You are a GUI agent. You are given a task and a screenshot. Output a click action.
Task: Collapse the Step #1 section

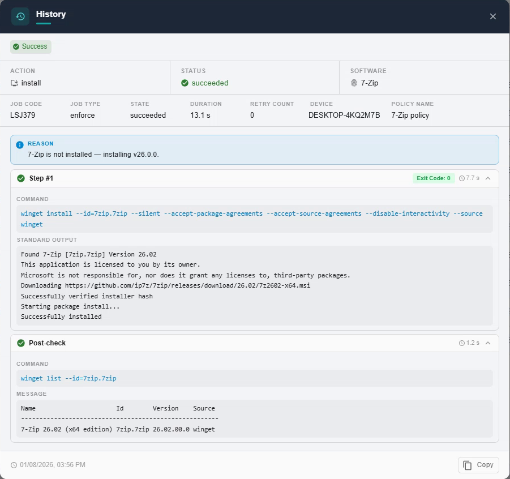487,178
